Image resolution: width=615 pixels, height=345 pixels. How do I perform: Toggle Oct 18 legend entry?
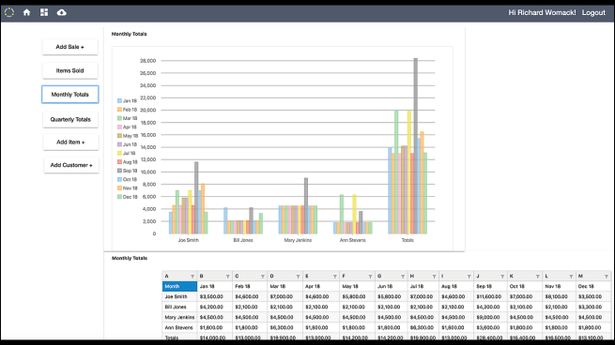127,179
